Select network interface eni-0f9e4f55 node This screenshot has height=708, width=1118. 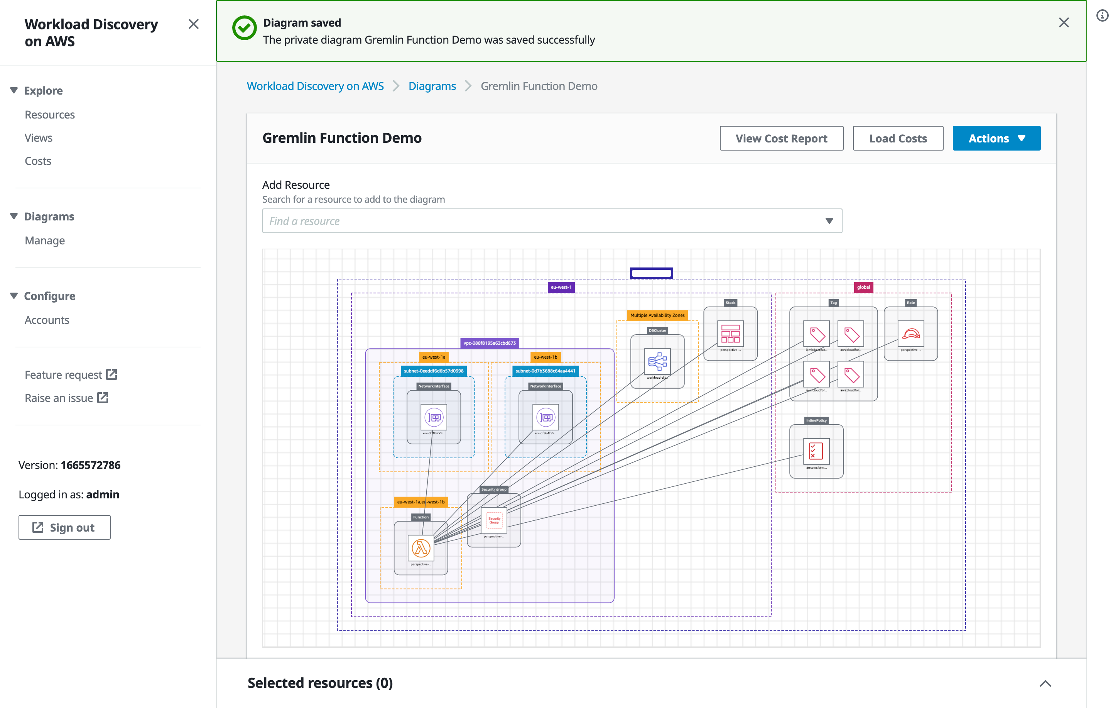pyautogui.click(x=545, y=417)
